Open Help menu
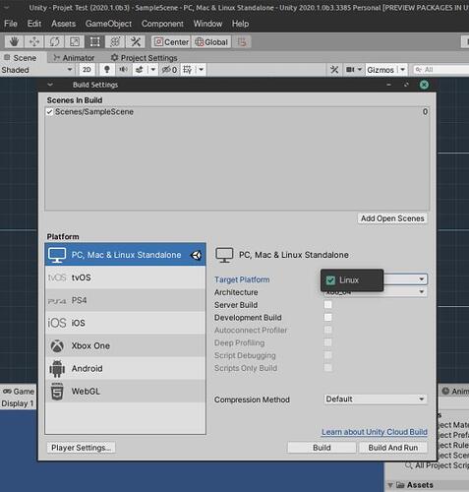 pos(240,24)
